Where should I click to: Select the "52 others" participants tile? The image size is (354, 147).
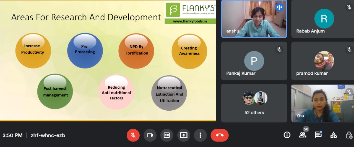tap(254, 103)
